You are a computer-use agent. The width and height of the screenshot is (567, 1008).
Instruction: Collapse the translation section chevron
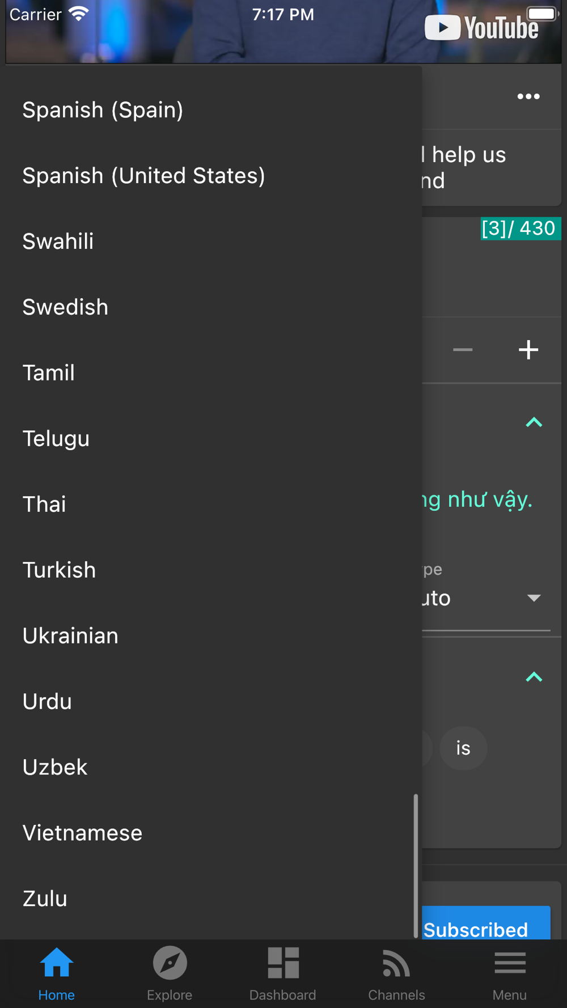point(534,422)
